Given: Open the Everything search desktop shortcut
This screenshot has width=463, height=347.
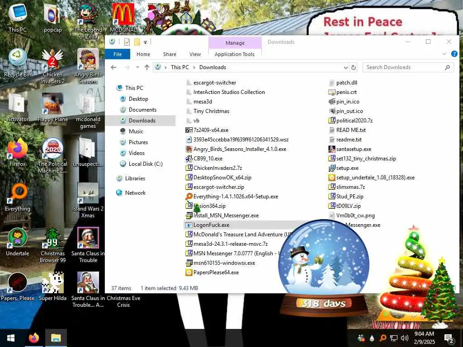Looking at the screenshot, I should 18,198.
